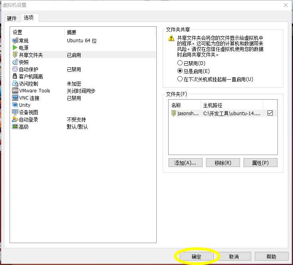The height and width of the screenshot is (265, 293).
Task: Select the 设备视图 settings row
Action: click(x=84, y=112)
